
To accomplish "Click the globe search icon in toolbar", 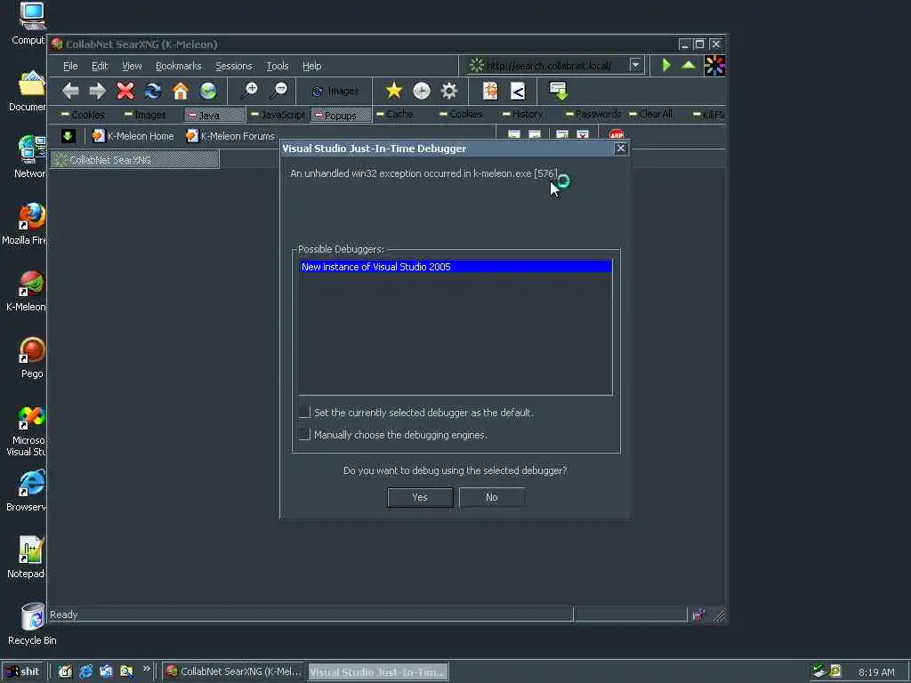I will 208,91.
